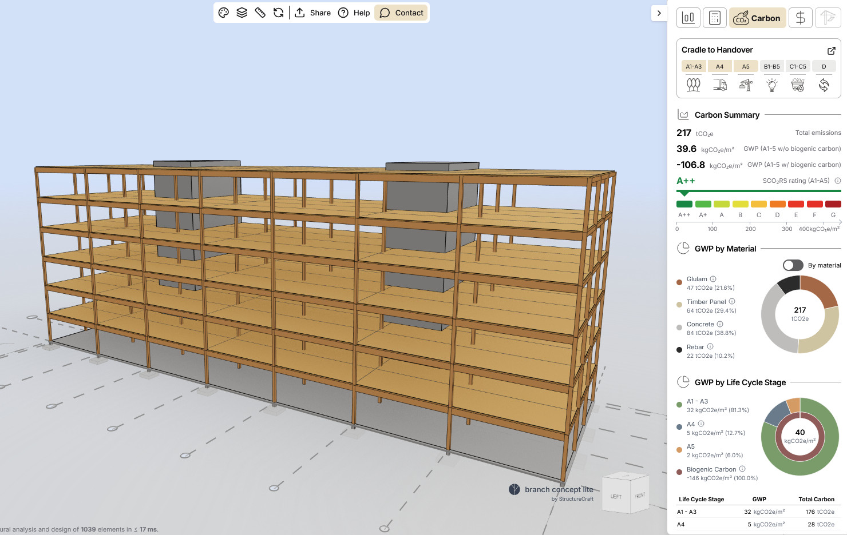Toggle the A4 transport stage
The image size is (847, 535).
[719, 66]
